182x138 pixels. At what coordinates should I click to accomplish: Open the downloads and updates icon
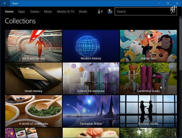tap(100, 12)
